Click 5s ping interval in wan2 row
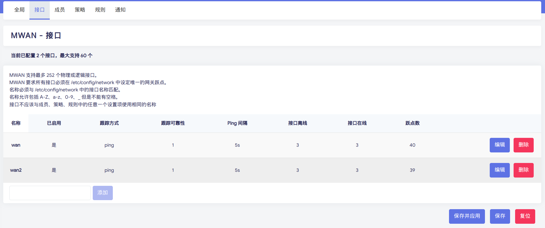Screen dimensions: 545x228 237,170
